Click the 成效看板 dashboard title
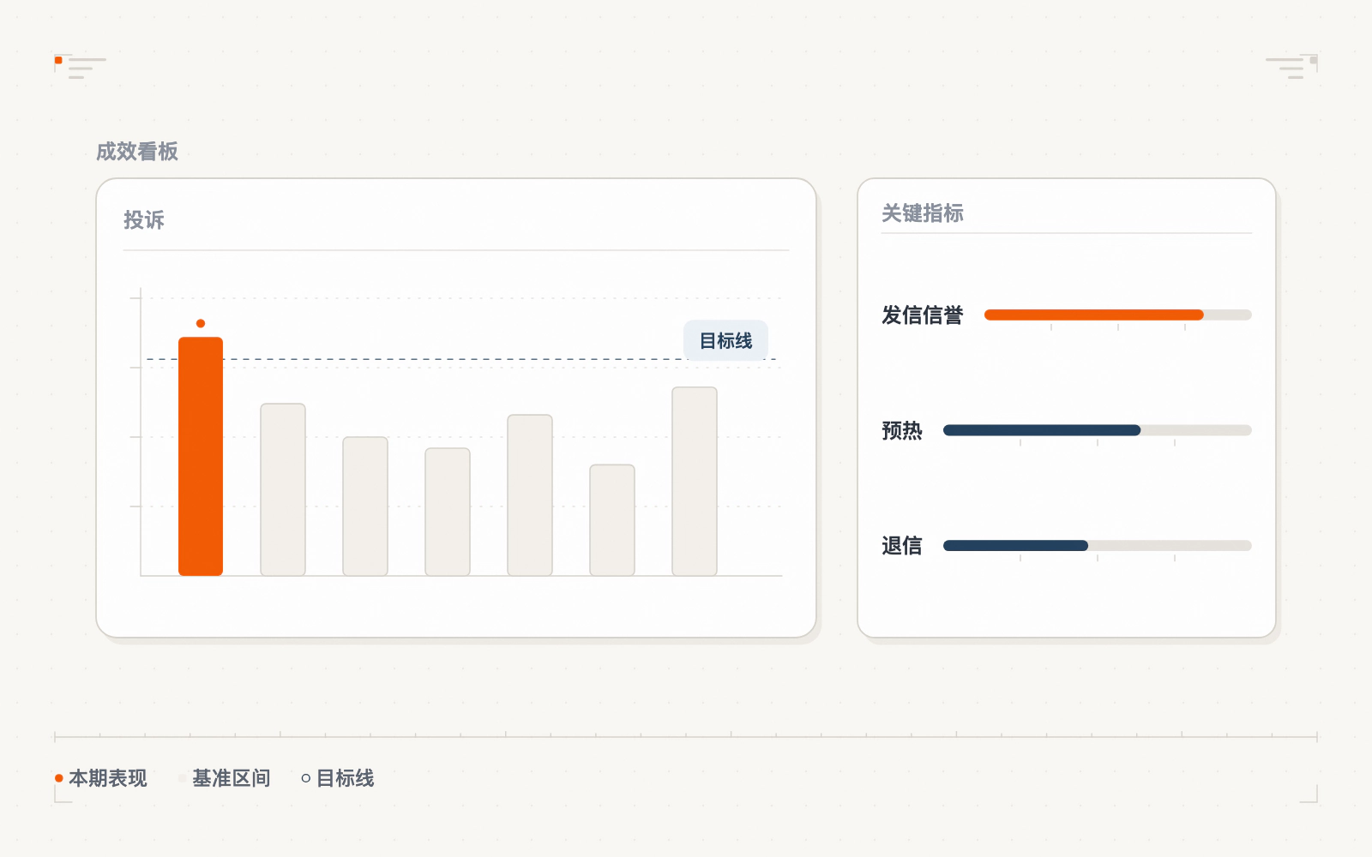The height and width of the screenshot is (857, 1372). coord(137,152)
